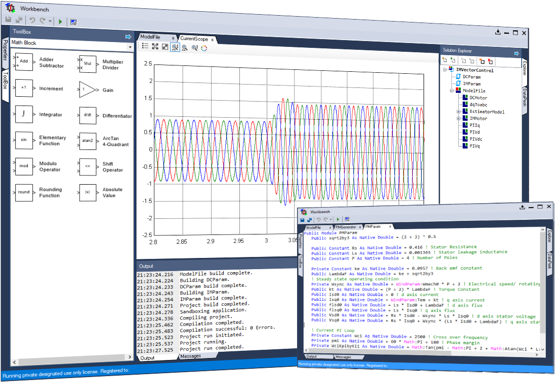Click the ToolBox horizontal scrollbar right arrow
The width and height of the screenshot is (555, 382).
click(129, 357)
